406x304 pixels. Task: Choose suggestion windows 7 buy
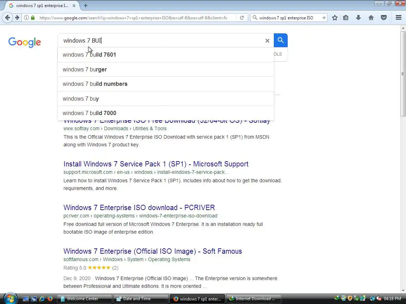(166, 99)
